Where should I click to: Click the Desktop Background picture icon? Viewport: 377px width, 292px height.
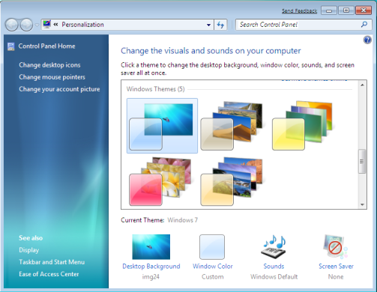click(151, 247)
